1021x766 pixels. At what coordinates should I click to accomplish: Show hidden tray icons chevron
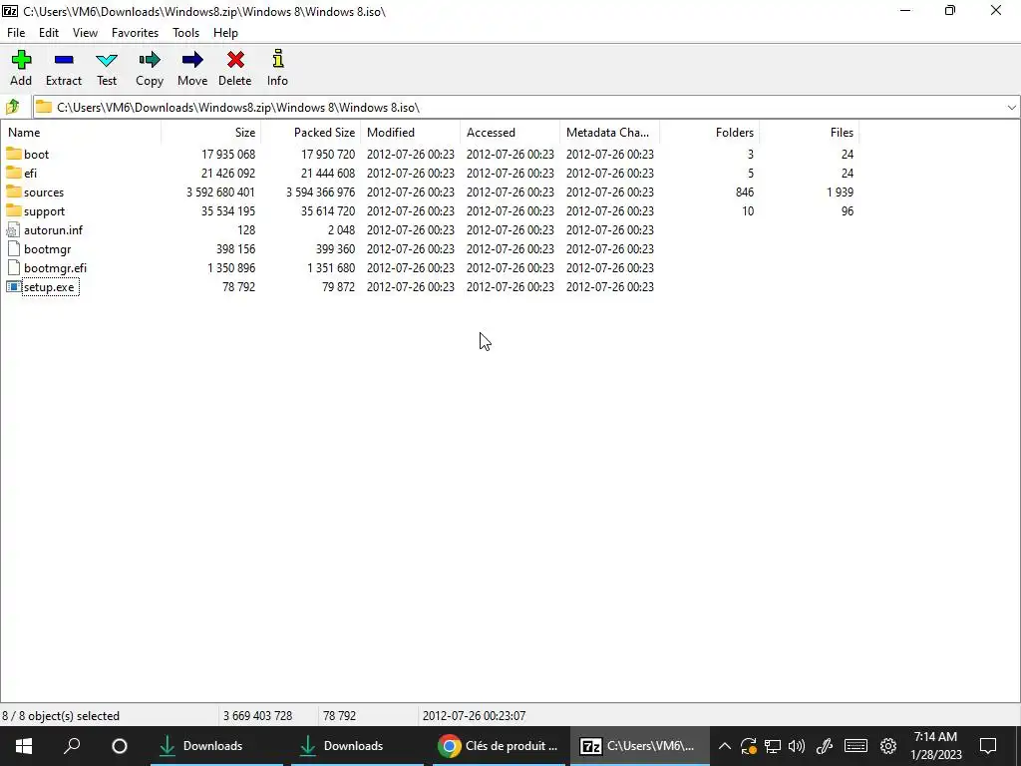tap(724, 746)
